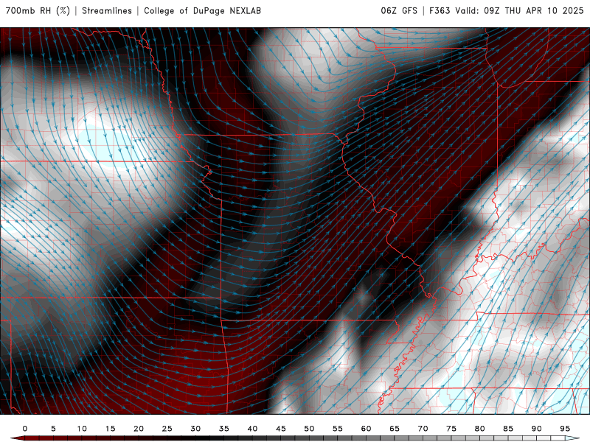Click the "75" colorbar scale label
Screen dimensions: 590x442
tap(451, 429)
